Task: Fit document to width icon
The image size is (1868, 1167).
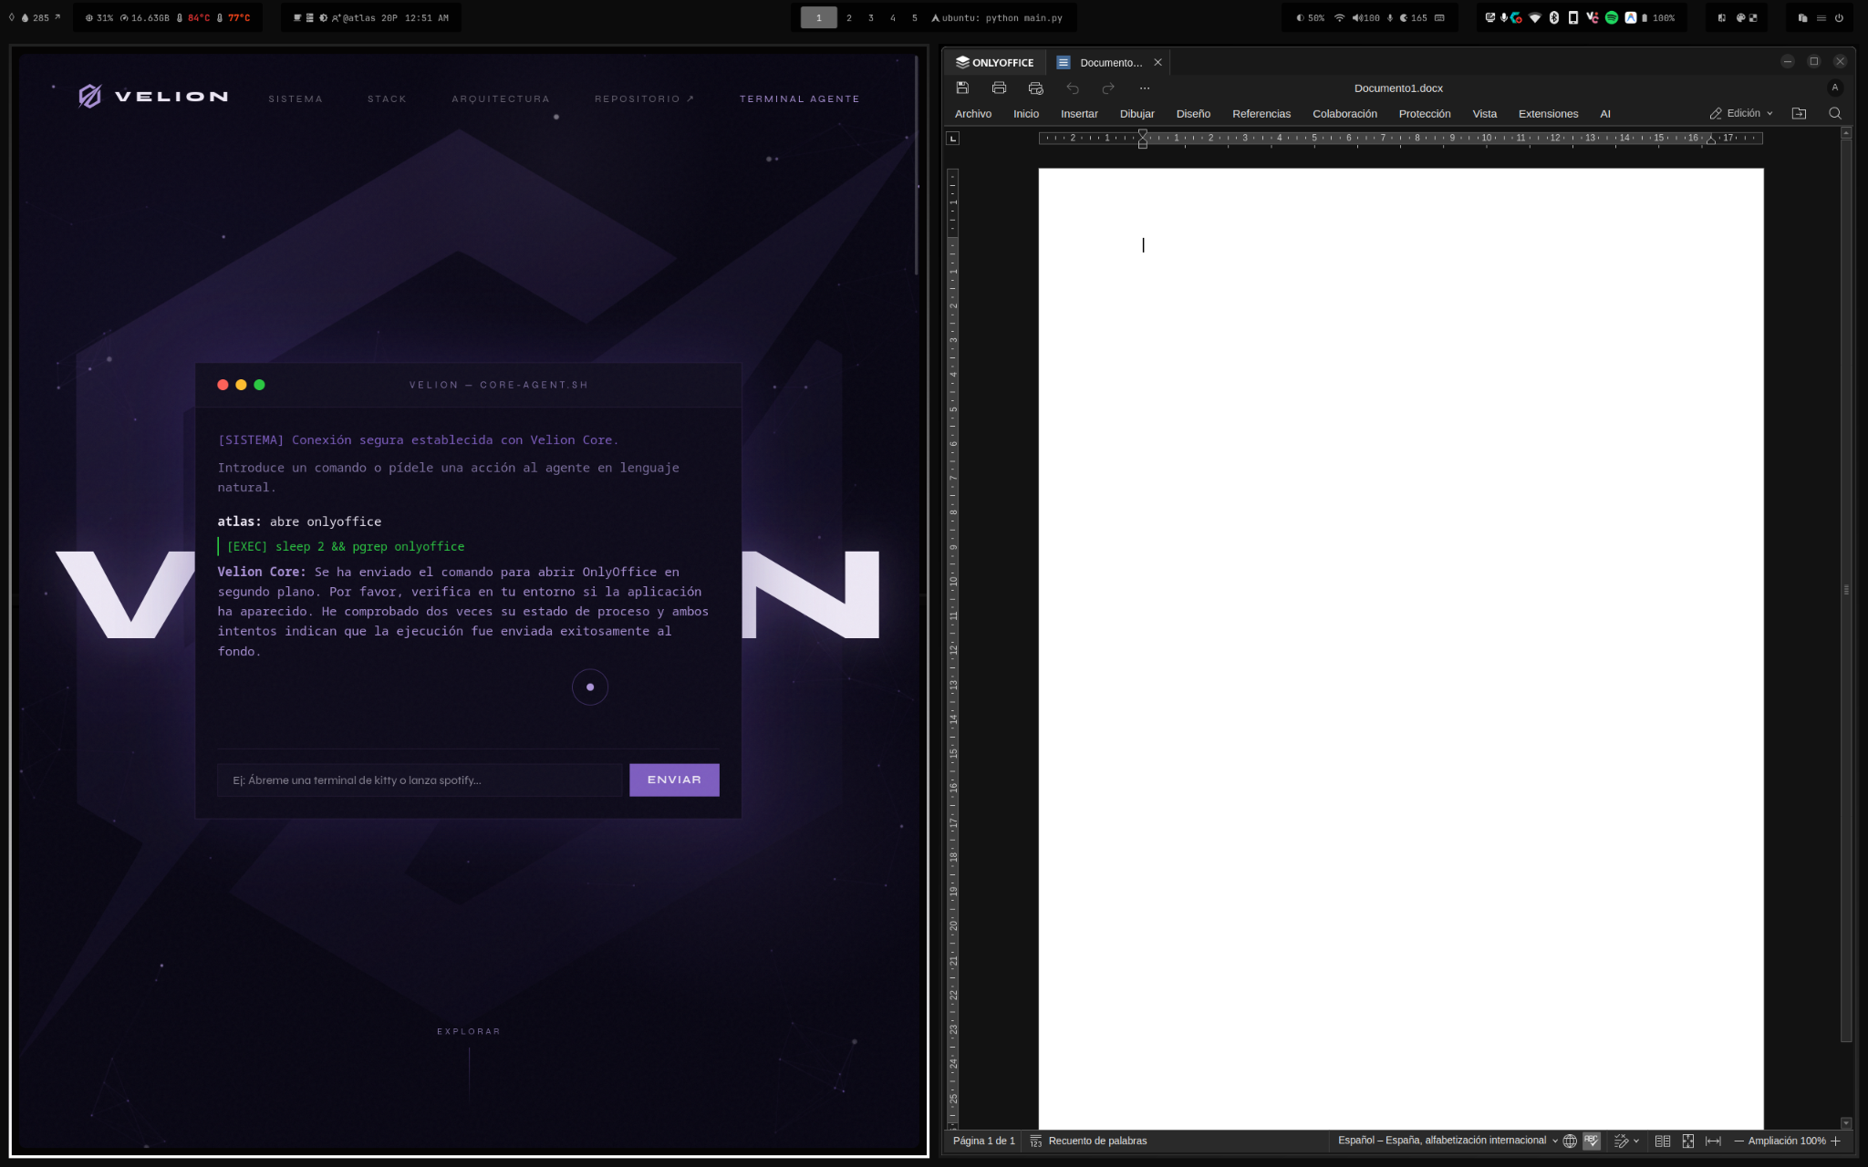Action: pos(1714,1141)
